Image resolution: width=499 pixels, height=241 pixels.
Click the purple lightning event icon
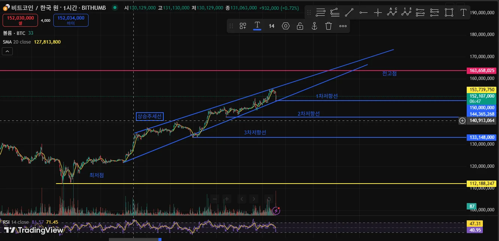[276, 211]
